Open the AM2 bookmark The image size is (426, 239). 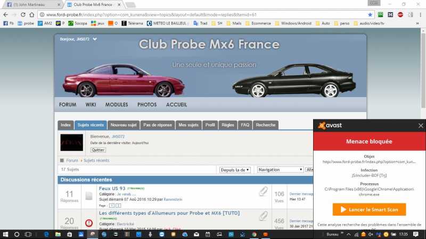click(45, 23)
